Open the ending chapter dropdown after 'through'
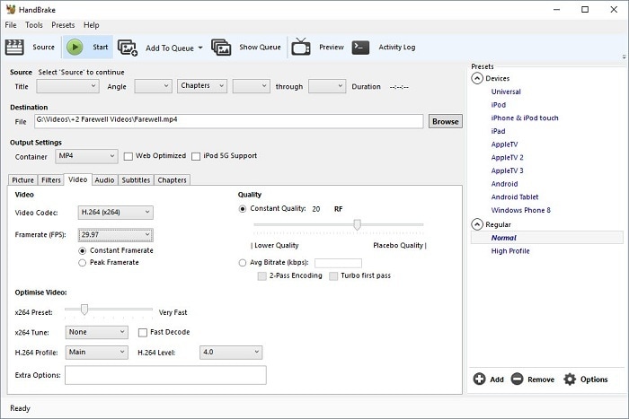The width and height of the screenshot is (629, 419). [x=327, y=86]
